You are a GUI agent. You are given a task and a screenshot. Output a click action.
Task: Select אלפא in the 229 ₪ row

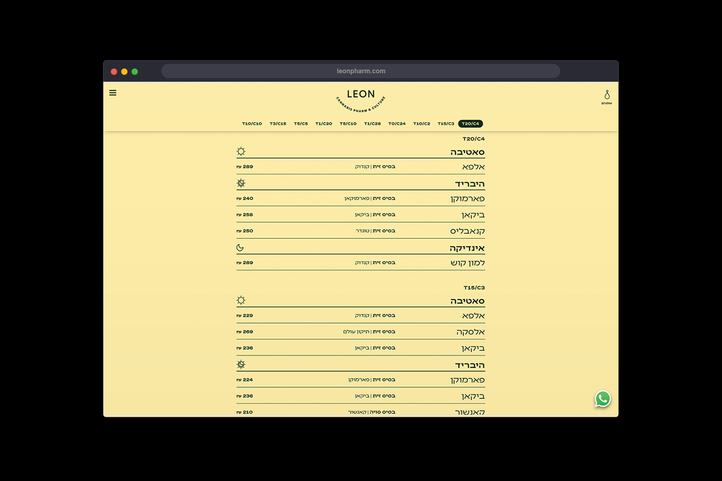pyautogui.click(x=473, y=316)
